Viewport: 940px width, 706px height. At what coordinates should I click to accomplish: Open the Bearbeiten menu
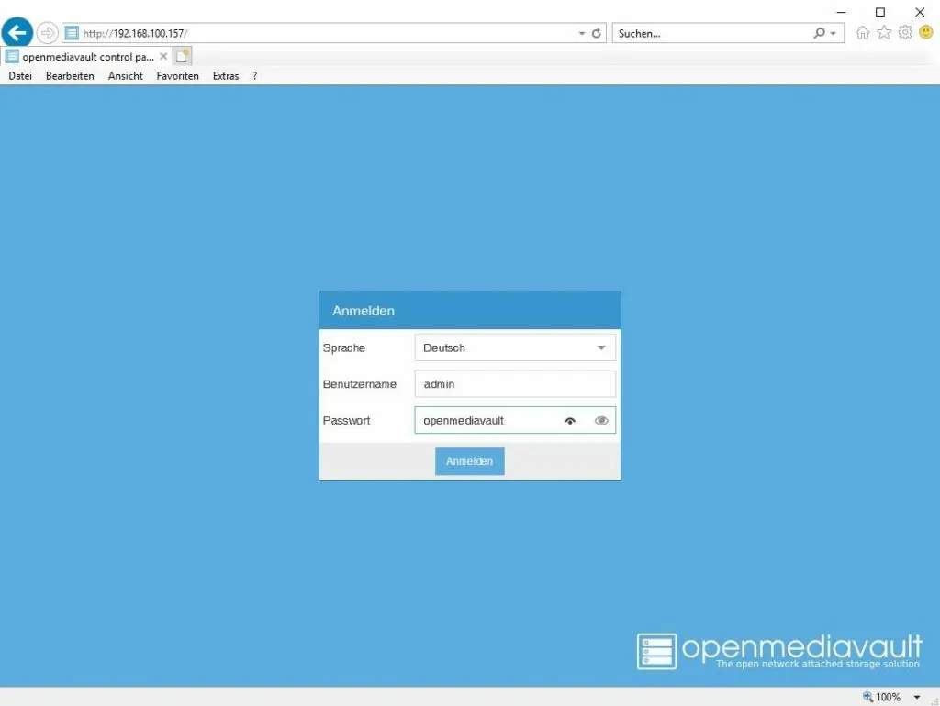(70, 76)
